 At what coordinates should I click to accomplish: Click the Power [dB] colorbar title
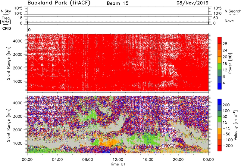230,64
